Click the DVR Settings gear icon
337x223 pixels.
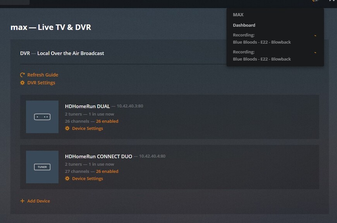(22, 83)
